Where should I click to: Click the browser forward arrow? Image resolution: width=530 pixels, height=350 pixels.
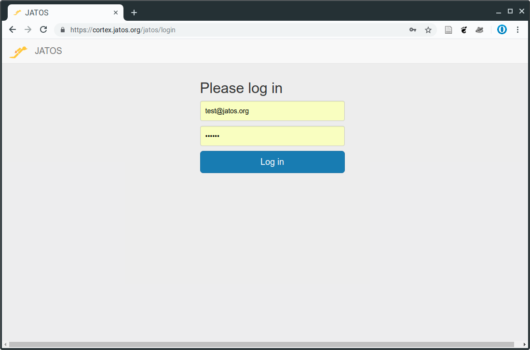[x=28, y=30]
